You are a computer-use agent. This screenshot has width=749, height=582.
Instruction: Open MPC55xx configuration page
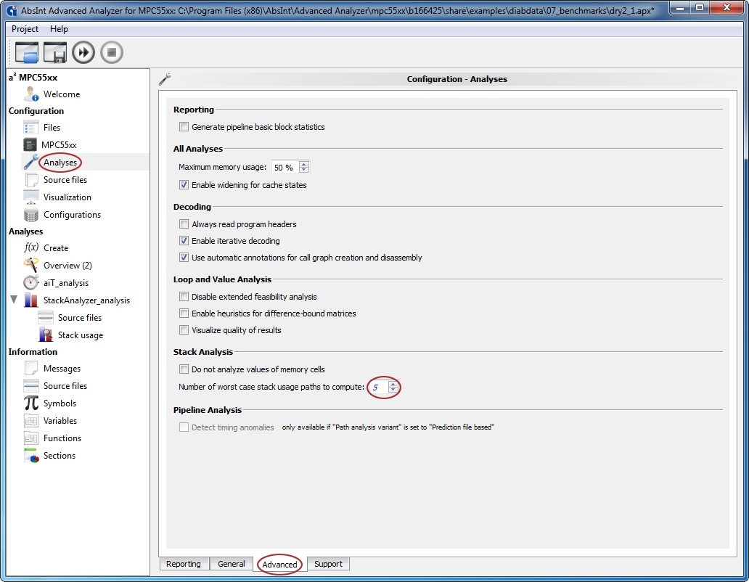point(59,144)
